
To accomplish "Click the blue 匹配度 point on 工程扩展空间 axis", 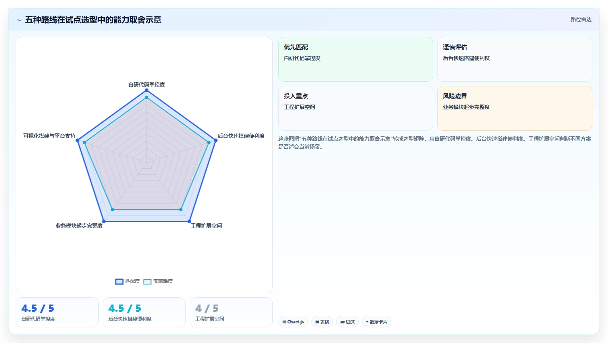I will tap(189, 221).
